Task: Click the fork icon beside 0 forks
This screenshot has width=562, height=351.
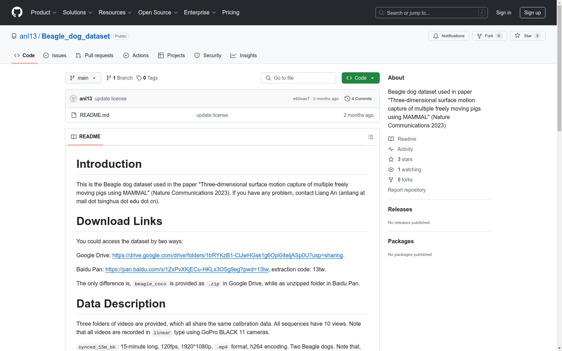Action: (x=391, y=180)
